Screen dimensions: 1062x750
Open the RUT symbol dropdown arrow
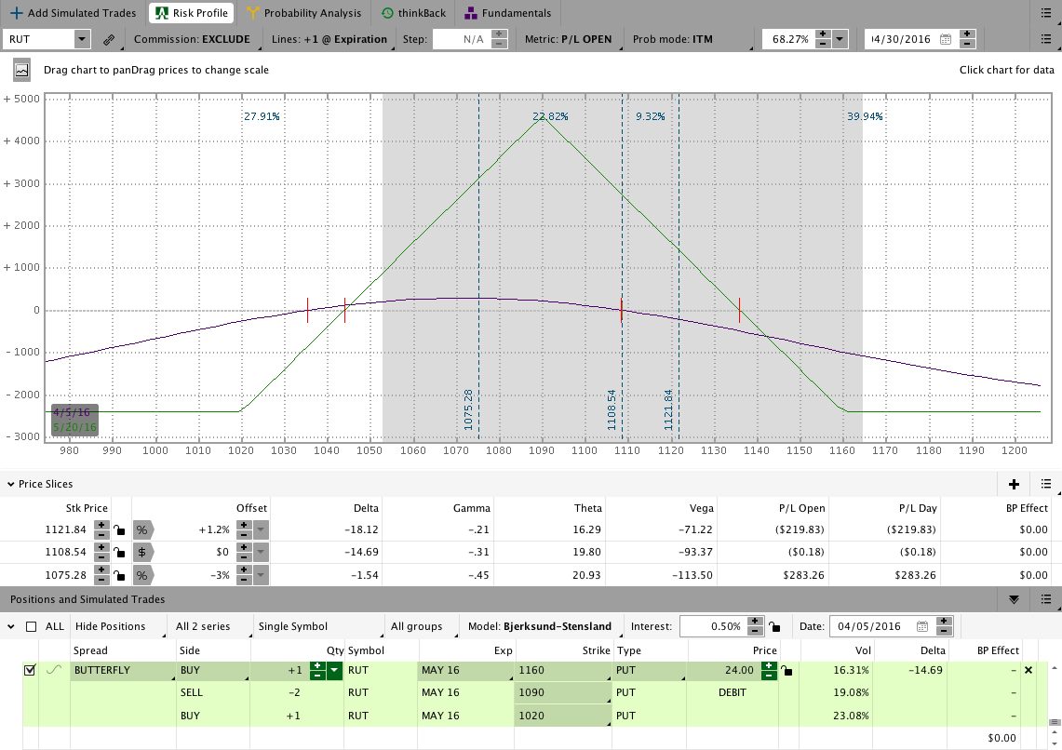[82, 39]
